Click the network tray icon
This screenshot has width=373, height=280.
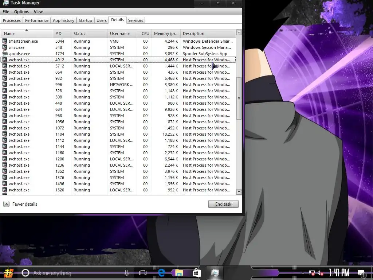[312, 273]
